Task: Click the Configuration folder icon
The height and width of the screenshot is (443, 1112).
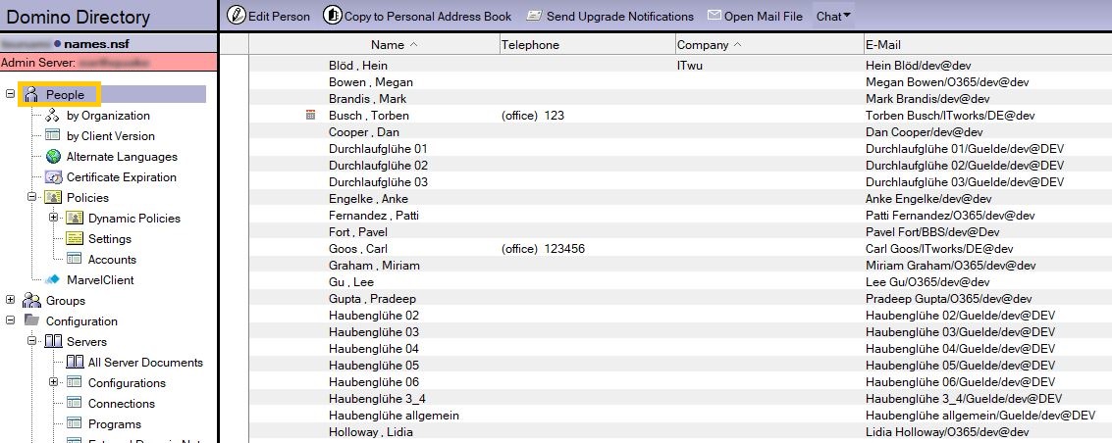Action: point(32,320)
